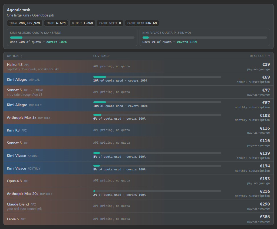Screen dimensions: 277x229
Task: Click the REAL COST sort arrow
Action: (x=269, y=56)
